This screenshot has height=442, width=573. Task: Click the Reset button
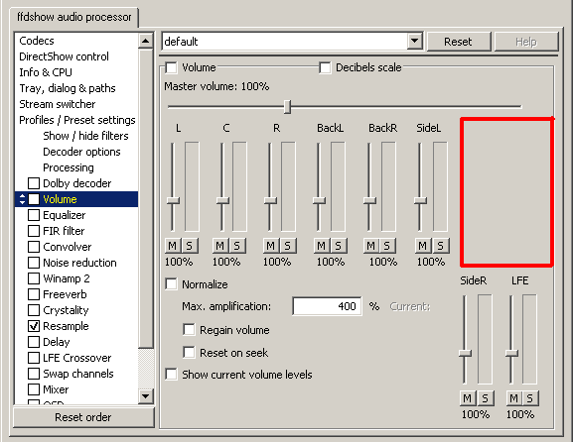point(458,42)
